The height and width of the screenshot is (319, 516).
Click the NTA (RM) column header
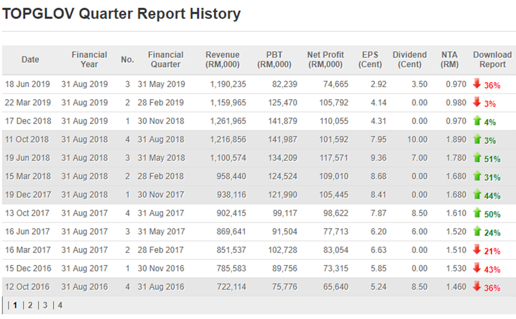click(x=450, y=59)
